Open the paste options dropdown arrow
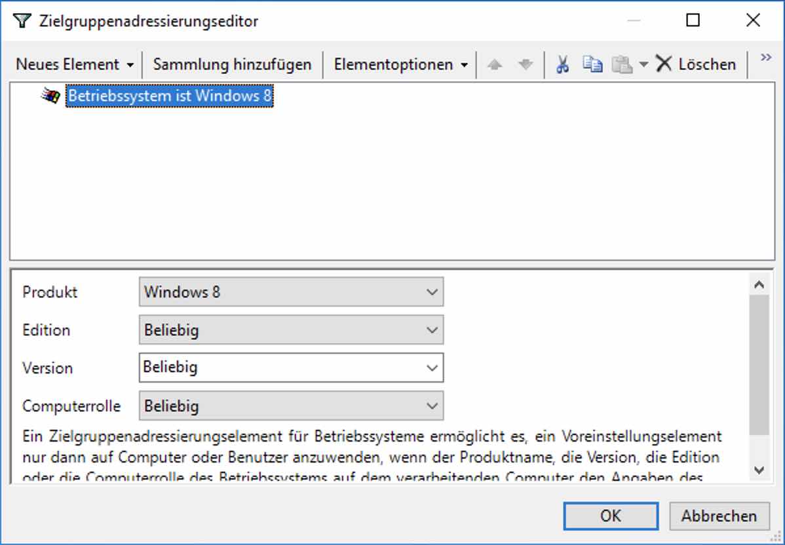785x545 pixels. 644,65
